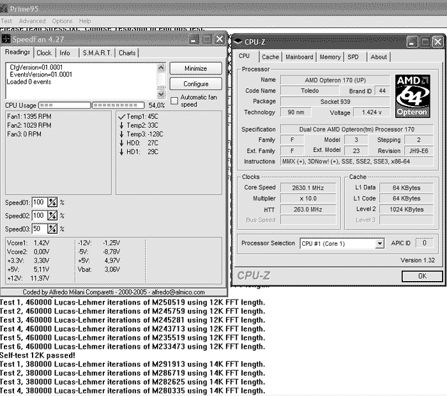Click the CPU-Z OK button

pos(422,276)
